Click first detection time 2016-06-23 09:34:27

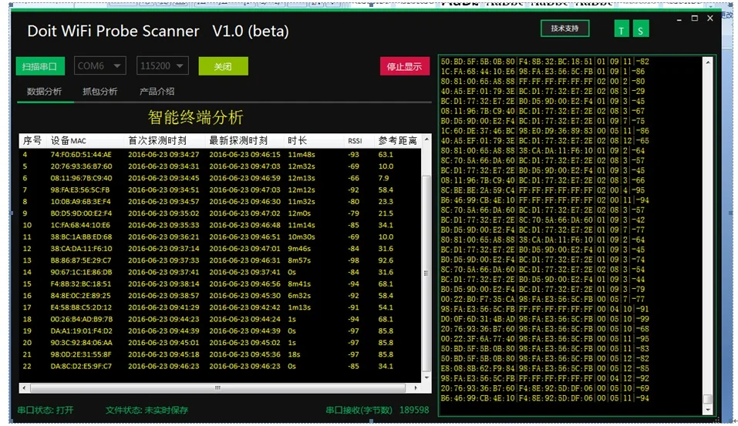click(163, 155)
